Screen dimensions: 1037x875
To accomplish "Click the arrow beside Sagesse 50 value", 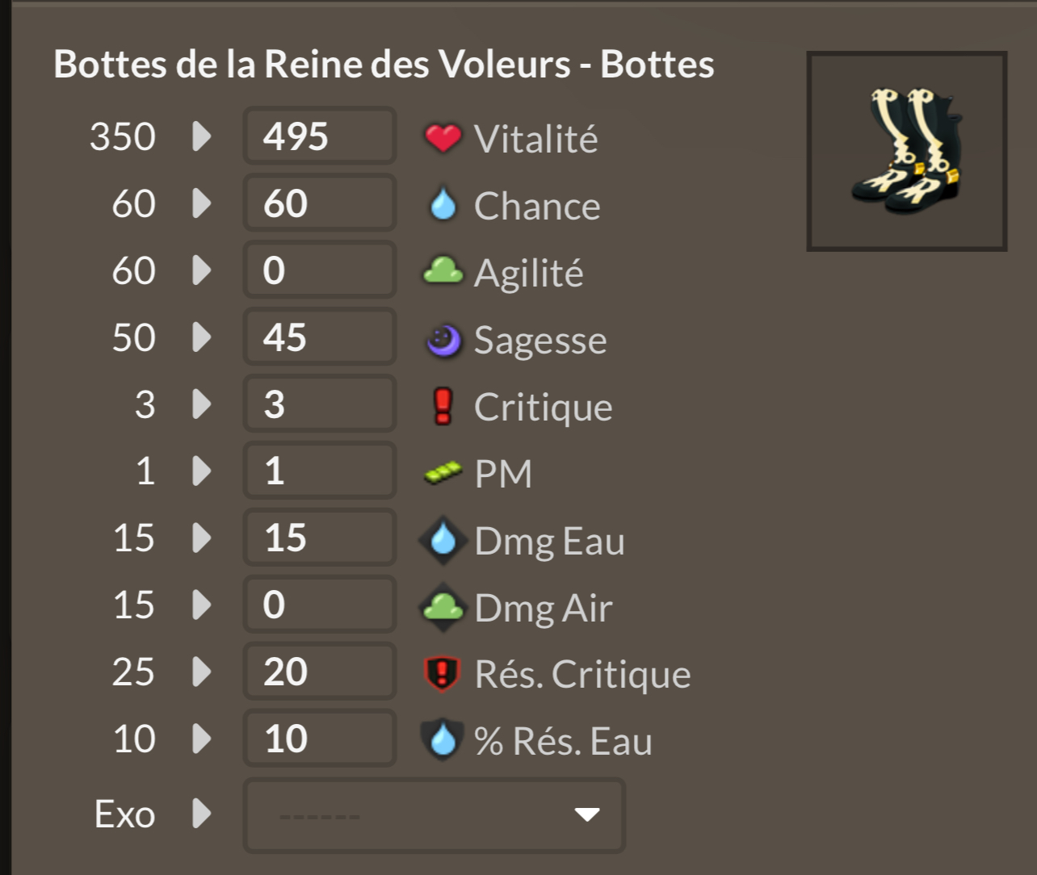I will pyautogui.click(x=201, y=337).
